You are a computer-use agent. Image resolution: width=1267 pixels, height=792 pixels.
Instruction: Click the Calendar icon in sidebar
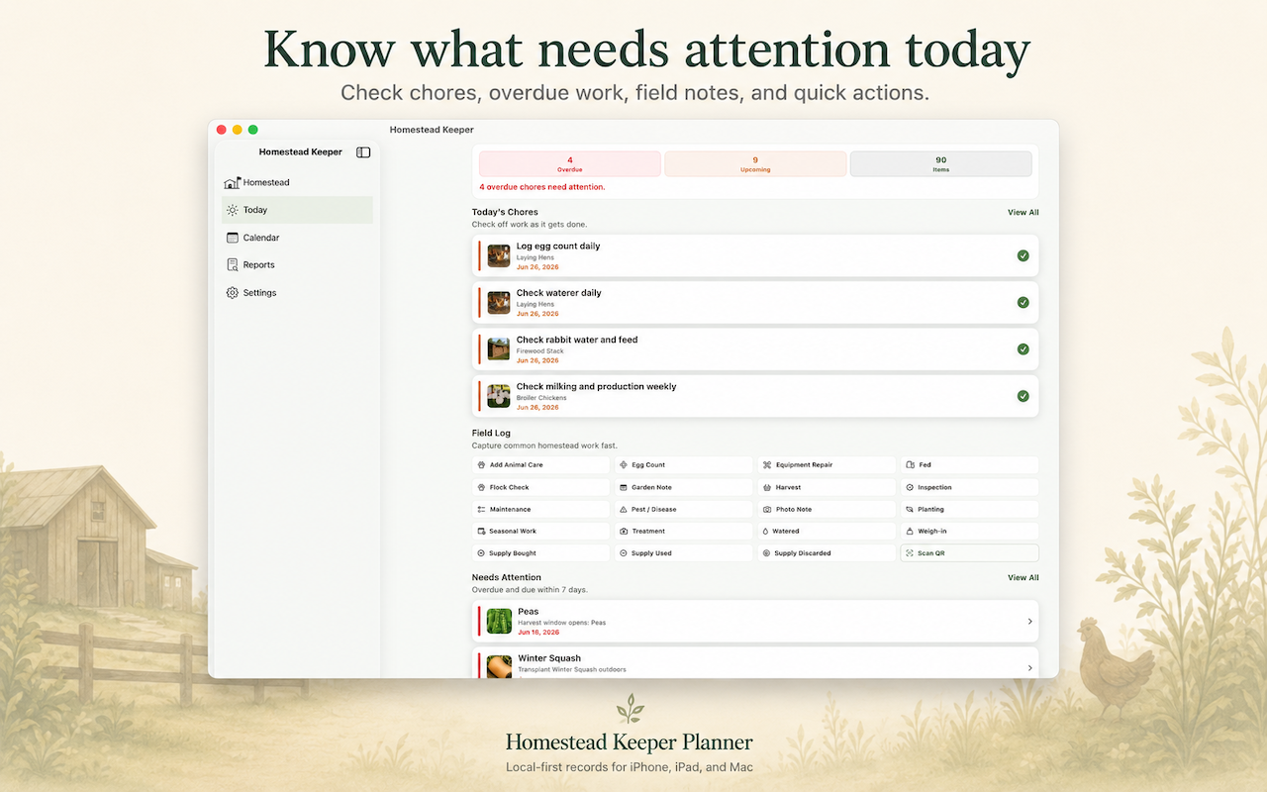[x=232, y=238]
